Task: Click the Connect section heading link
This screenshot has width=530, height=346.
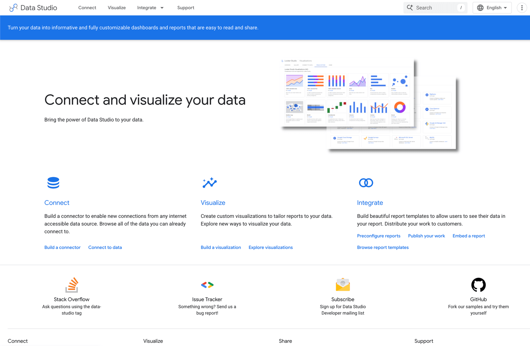Action: pyautogui.click(x=57, y=203)
